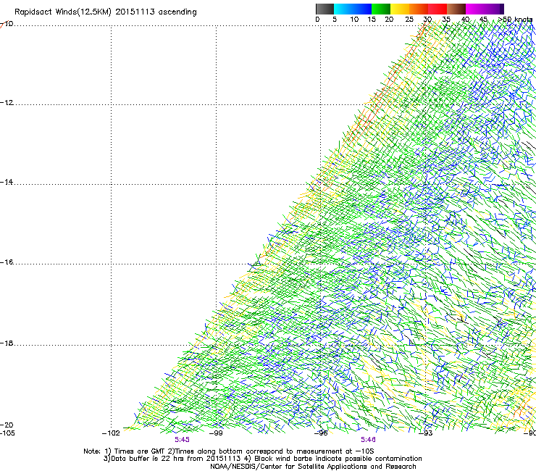This screenshot has width=536, height=471.
Task: Click the '5' legend scale label
Action: coord(335,20)
